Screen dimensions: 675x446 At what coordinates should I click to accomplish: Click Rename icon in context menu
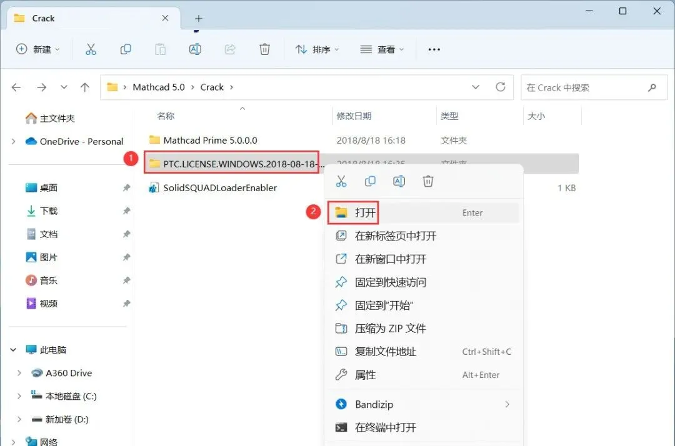tap(399, 181)
